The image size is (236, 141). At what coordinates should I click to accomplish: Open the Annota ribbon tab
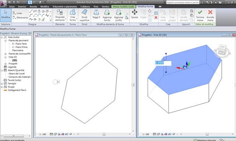(33, 7)
